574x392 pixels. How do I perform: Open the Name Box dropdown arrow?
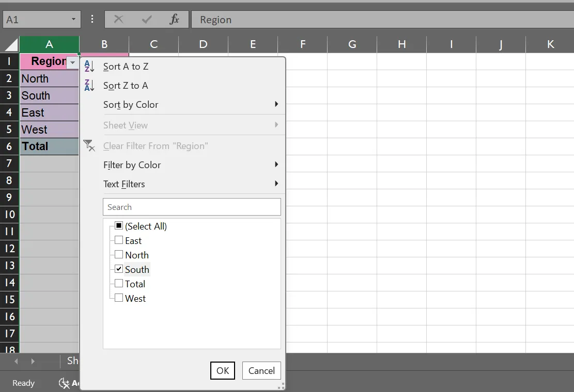73,20
